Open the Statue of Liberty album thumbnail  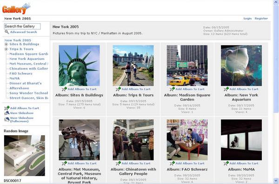tap(80, 66)
